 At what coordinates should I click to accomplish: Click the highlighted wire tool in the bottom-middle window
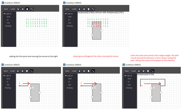tap(93, 71)
